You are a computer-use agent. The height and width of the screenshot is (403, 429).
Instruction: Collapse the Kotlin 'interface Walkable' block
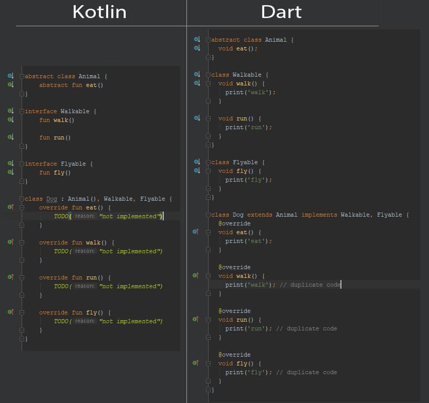pos(22,111)
